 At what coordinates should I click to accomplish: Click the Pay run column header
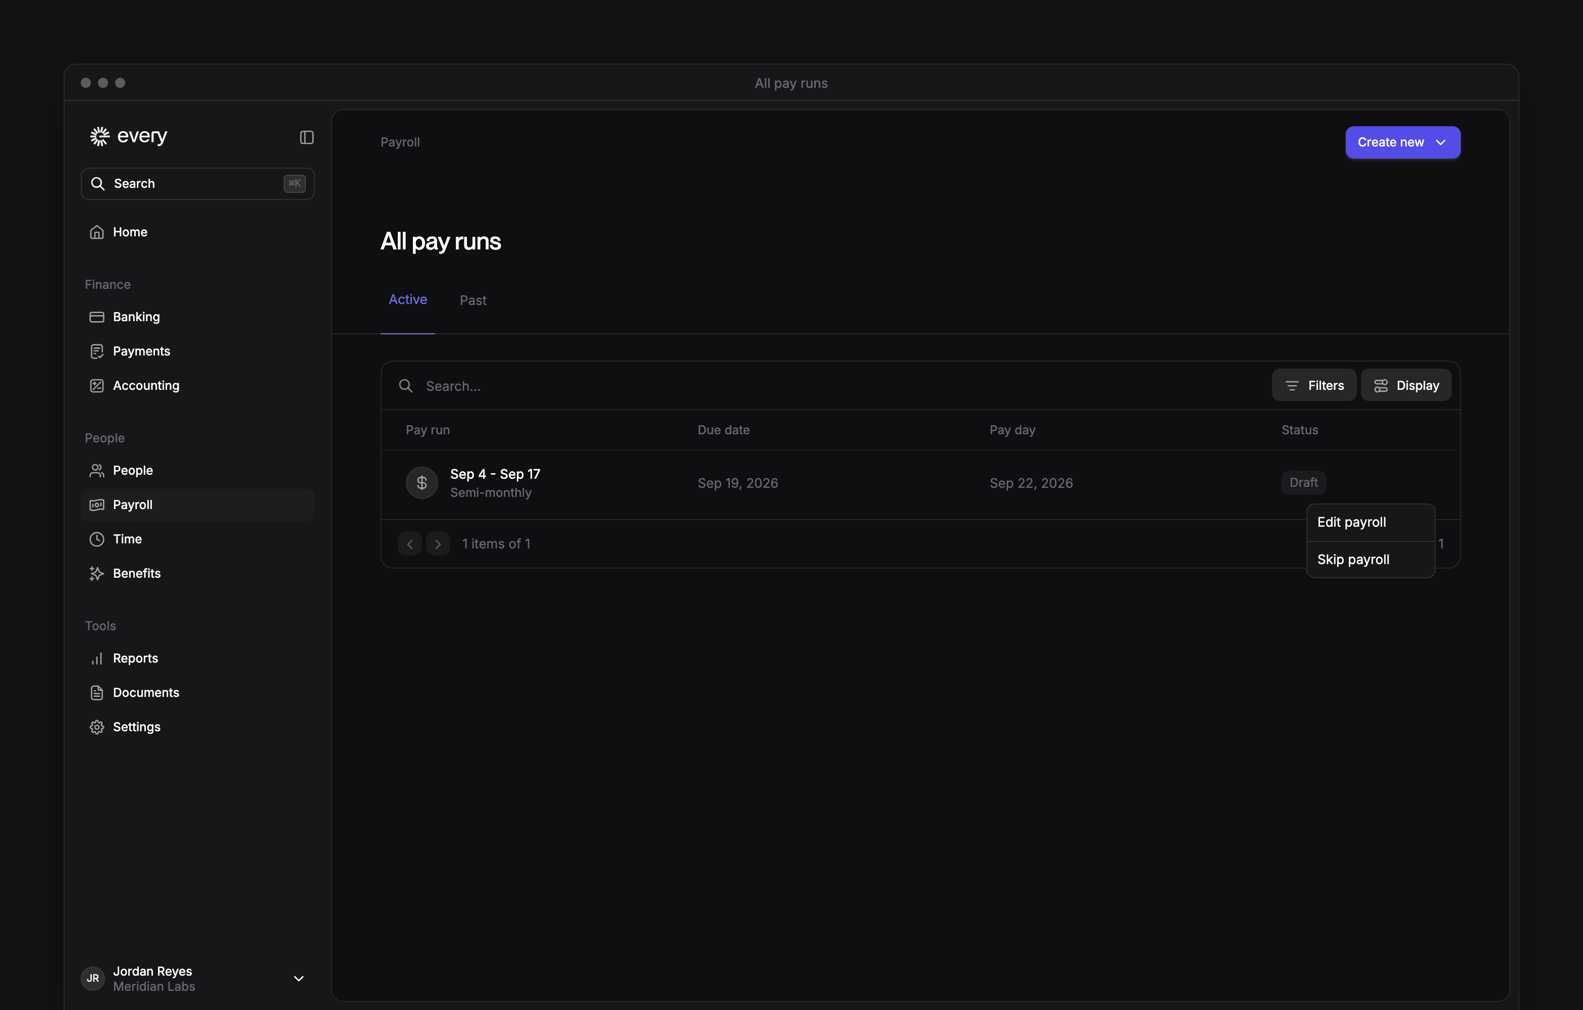pyautogui.click(x=428, y=430)
